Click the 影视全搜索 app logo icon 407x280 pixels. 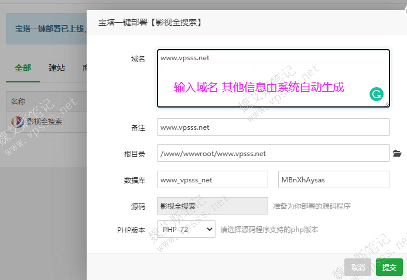[x=18, y=122]
